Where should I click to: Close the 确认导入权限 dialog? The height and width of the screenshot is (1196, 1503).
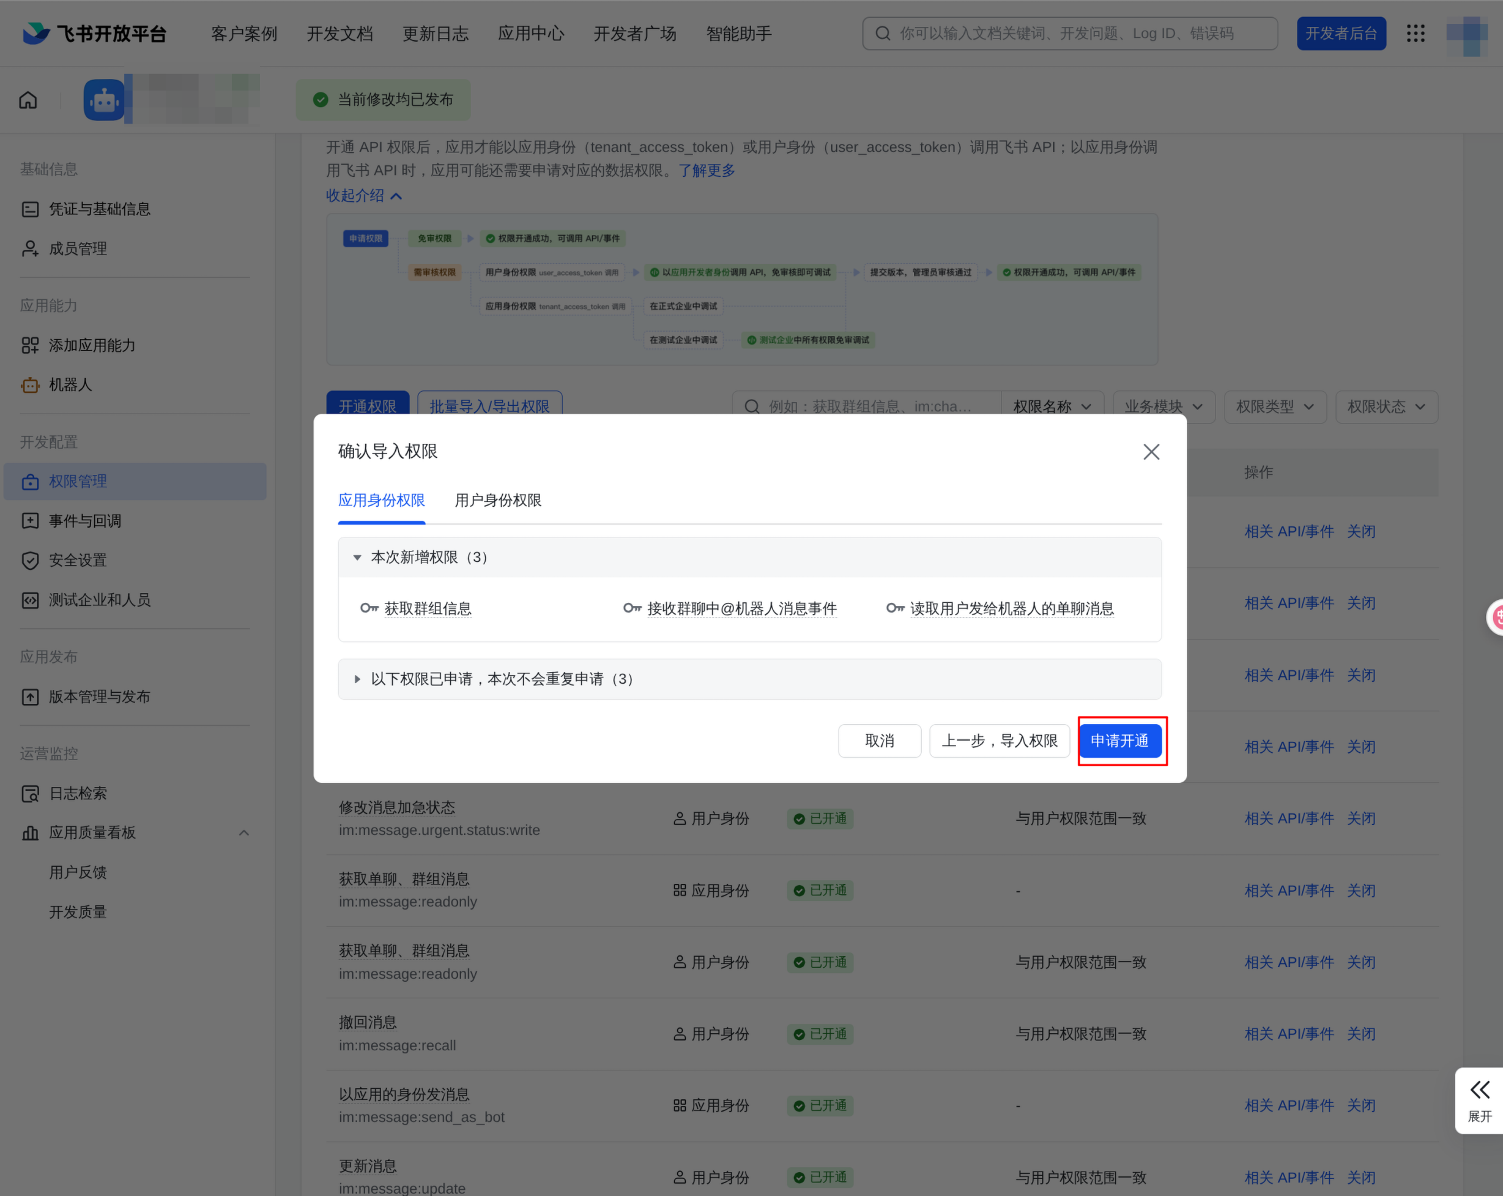point(1151,452)
